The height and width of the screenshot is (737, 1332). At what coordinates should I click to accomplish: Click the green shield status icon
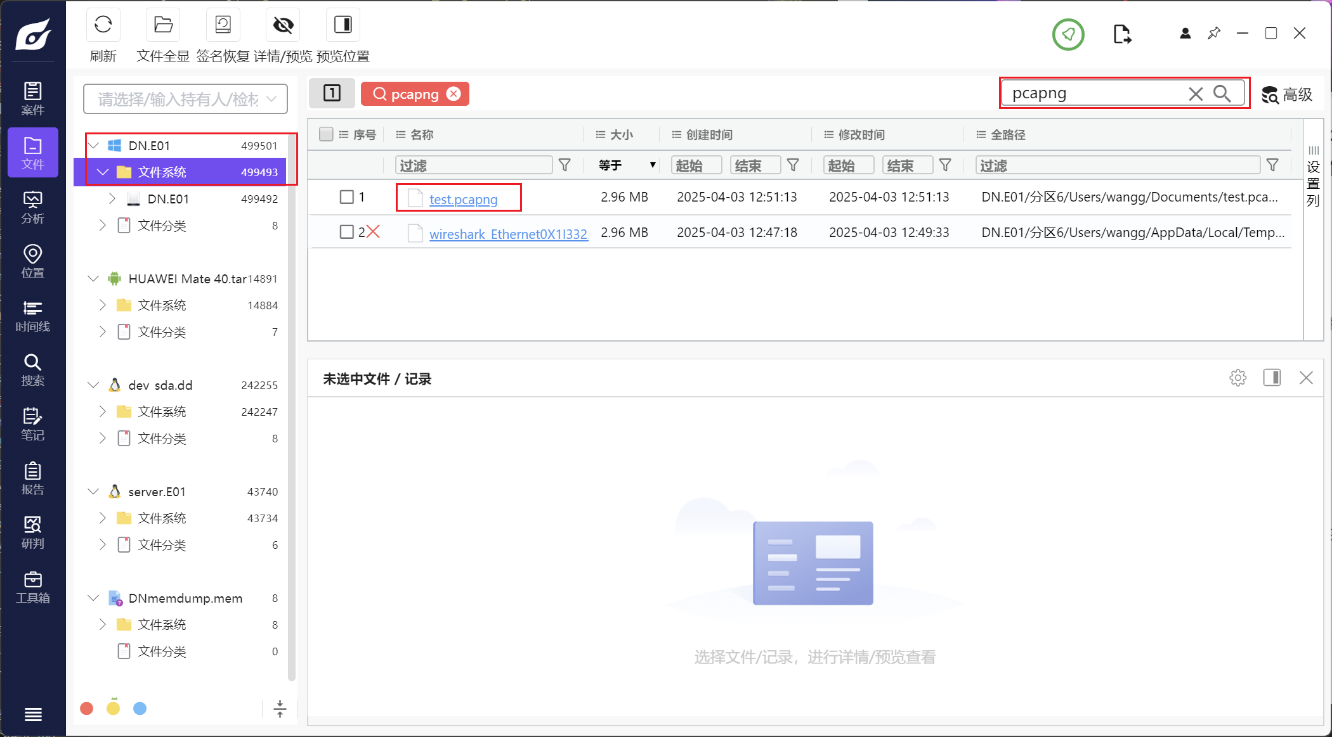point(1068,34)
